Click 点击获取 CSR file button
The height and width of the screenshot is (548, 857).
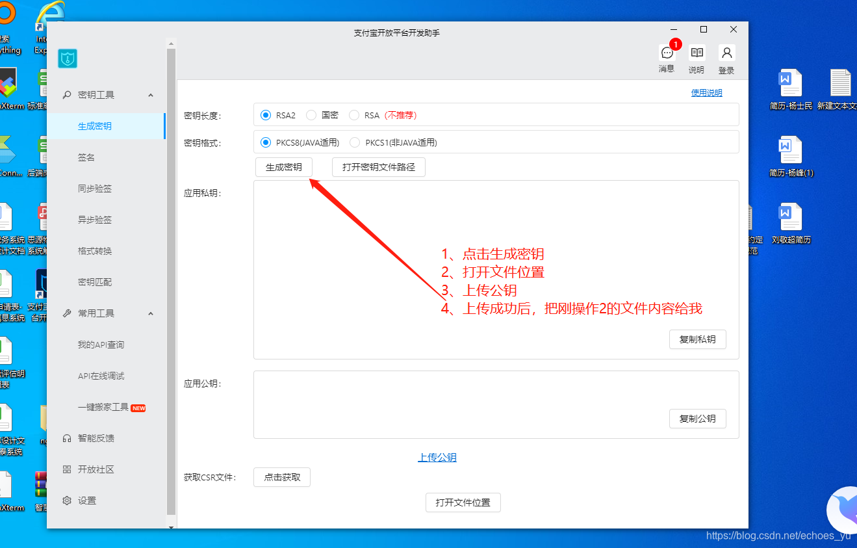click(x=282, y=477)
